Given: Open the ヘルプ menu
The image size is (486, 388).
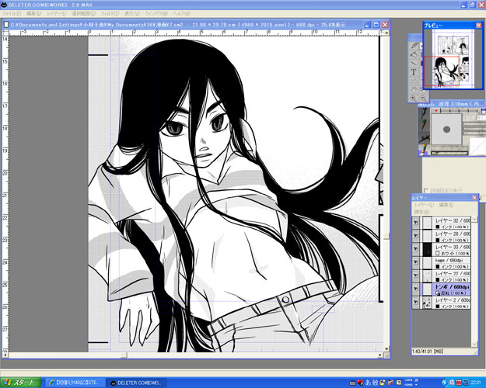Looking at the screenshot, I should point(182,14).
